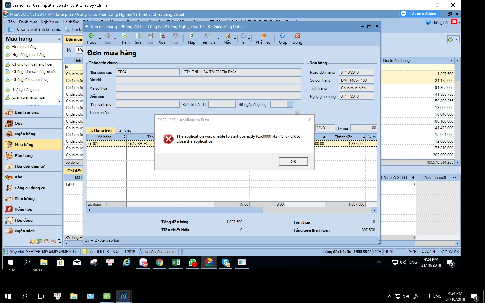This screenshot has height=303, width=485.
Task: Pin the Thành tiền column
Action: pos(363,137)
